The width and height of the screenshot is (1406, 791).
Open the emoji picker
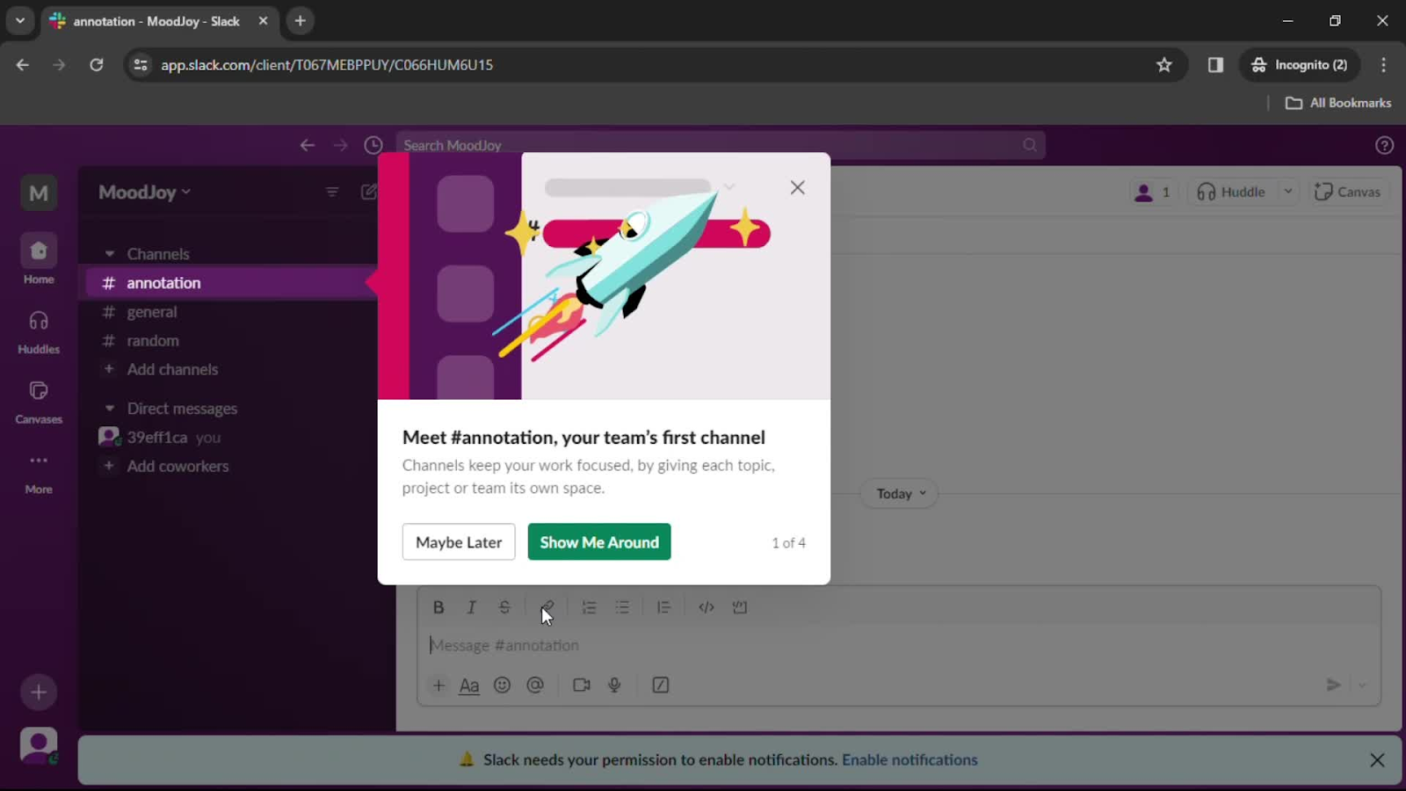tap(502, 685)
